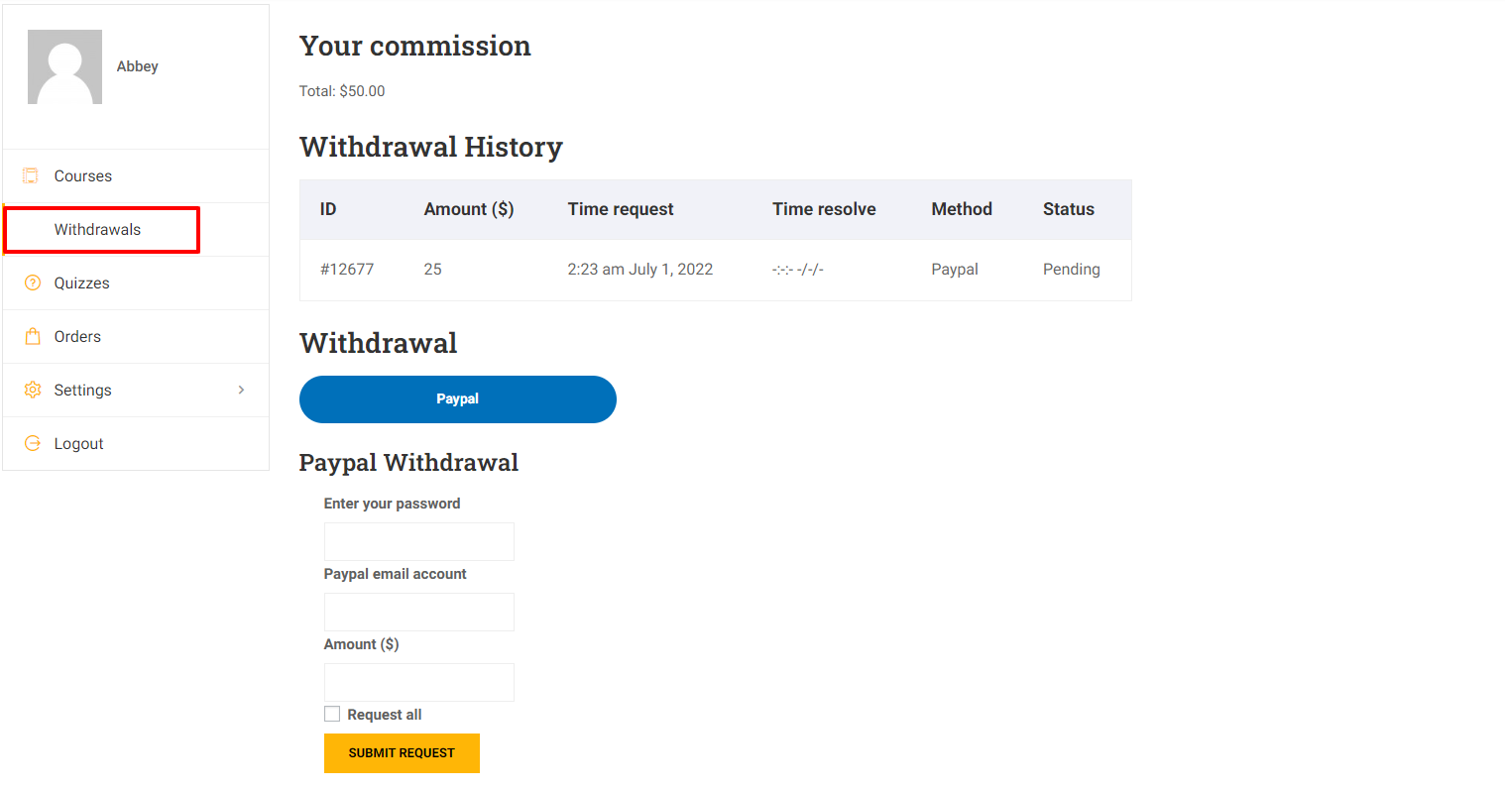
Task: Focus the Enter your password field
Action: pos(419,541)
